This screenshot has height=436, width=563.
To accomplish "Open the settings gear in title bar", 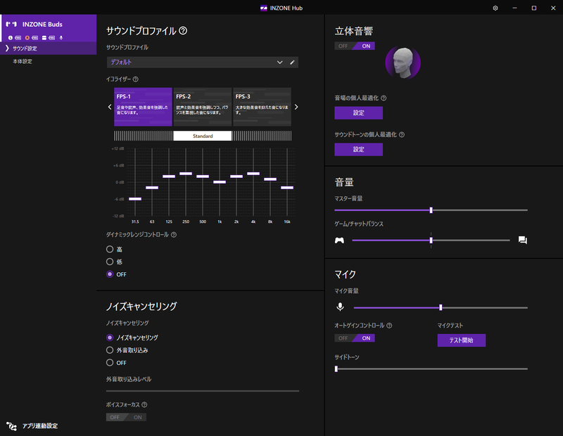I will point(495,8).
